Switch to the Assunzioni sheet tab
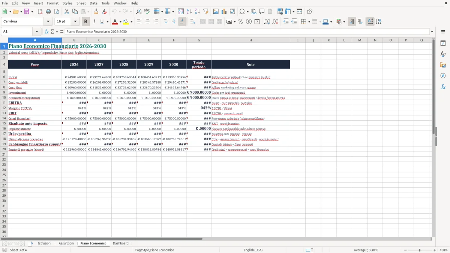 tap(66, 243)
